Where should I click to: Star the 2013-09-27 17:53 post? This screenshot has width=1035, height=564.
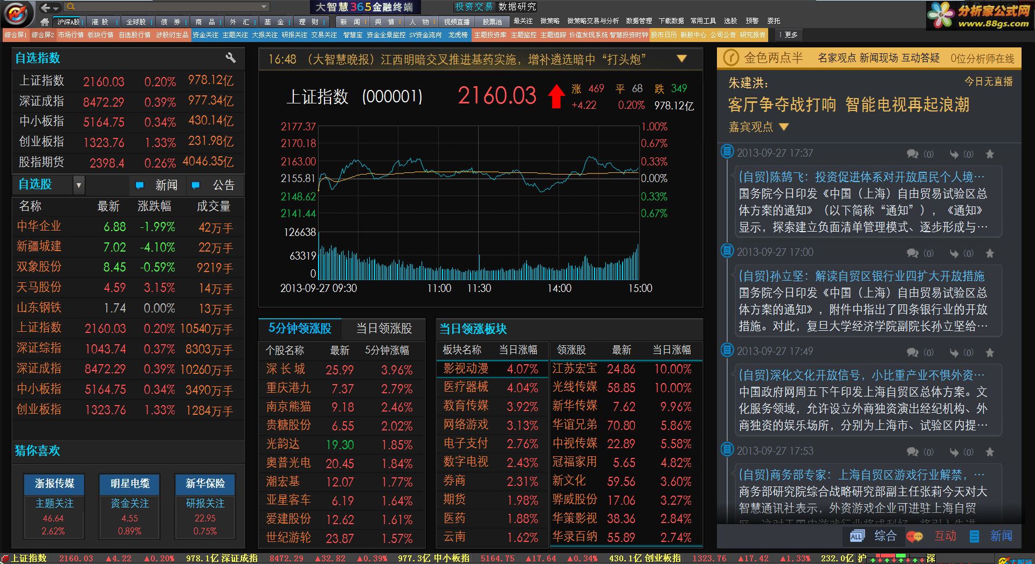pyautogui.click(x=990, y=452)
